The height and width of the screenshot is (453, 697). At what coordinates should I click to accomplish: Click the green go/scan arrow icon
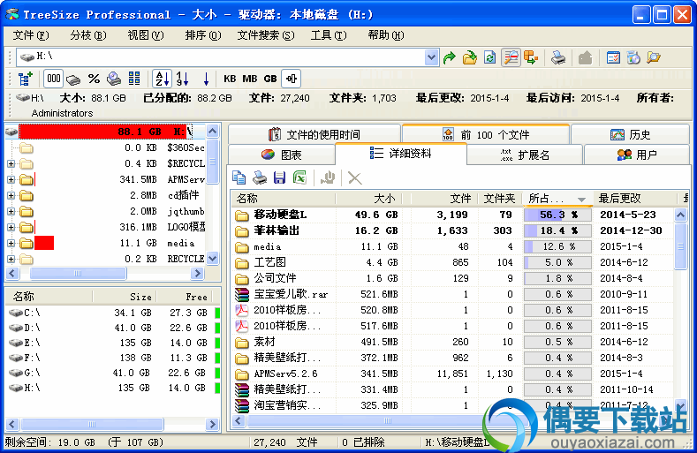450,57
